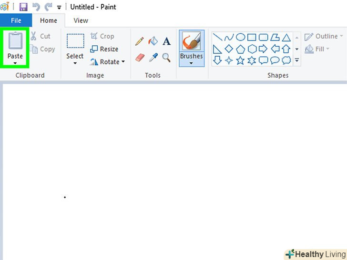
Task: Select the Up arrow shape
Action: 286,49
